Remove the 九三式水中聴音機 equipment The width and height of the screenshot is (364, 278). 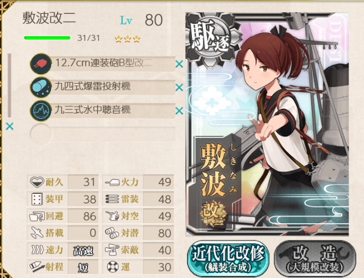tap(179, 111)
